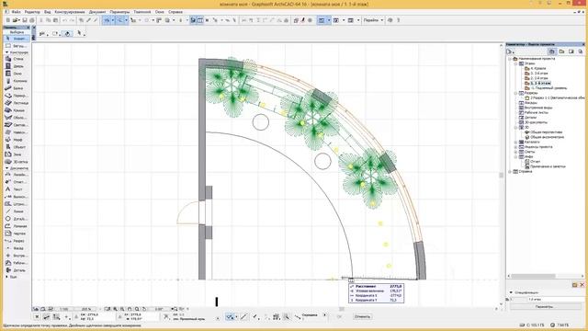Select the 3D-сетка (mesh) tool
The width and height of the screenshot is (588, 331).
tap(16, 162)
